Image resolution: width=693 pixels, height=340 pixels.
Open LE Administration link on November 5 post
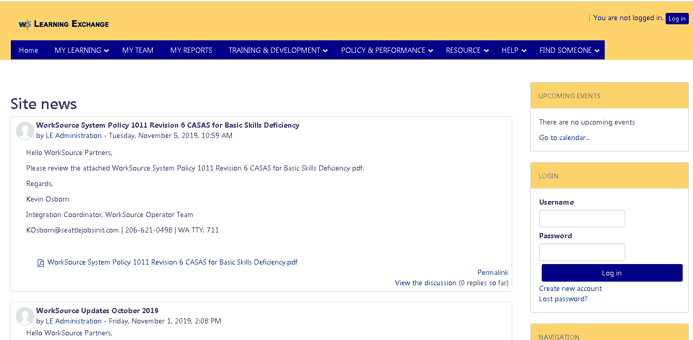[74, 135]
